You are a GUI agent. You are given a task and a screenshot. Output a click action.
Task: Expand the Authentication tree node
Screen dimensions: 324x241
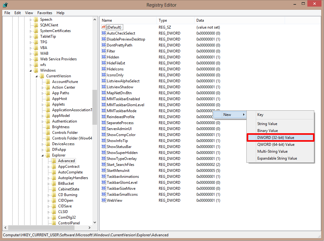tap(42, 122)
